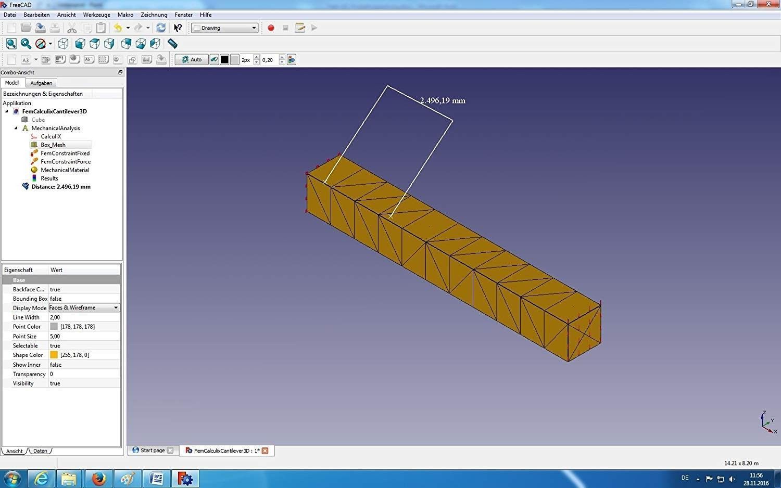Screen dimensions: 781x488
Task: Open the Drawing workbench dropdown
Action: pos(225,28)
